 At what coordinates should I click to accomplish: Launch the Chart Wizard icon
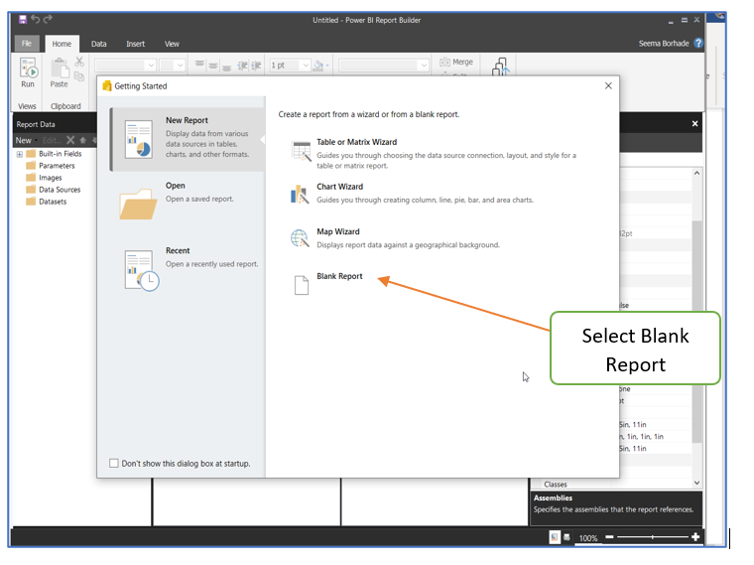coord(301,194)
